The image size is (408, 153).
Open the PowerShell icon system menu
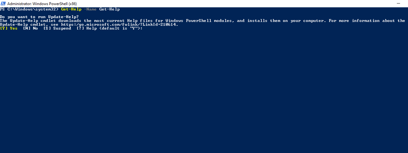(3, 3)
